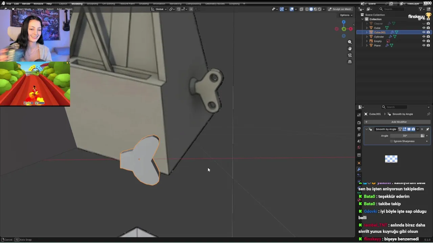Toggle the pin icon beside Smooth by Angle breadcrumb
433x243 pixels.
[429, 114]
